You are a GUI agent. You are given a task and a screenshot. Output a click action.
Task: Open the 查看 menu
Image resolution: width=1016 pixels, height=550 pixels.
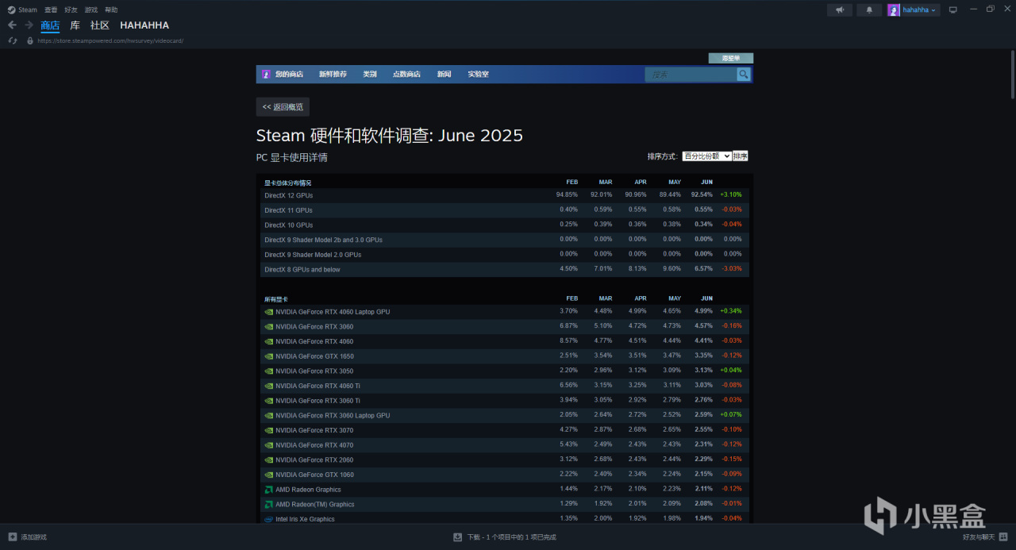point(51,10)
